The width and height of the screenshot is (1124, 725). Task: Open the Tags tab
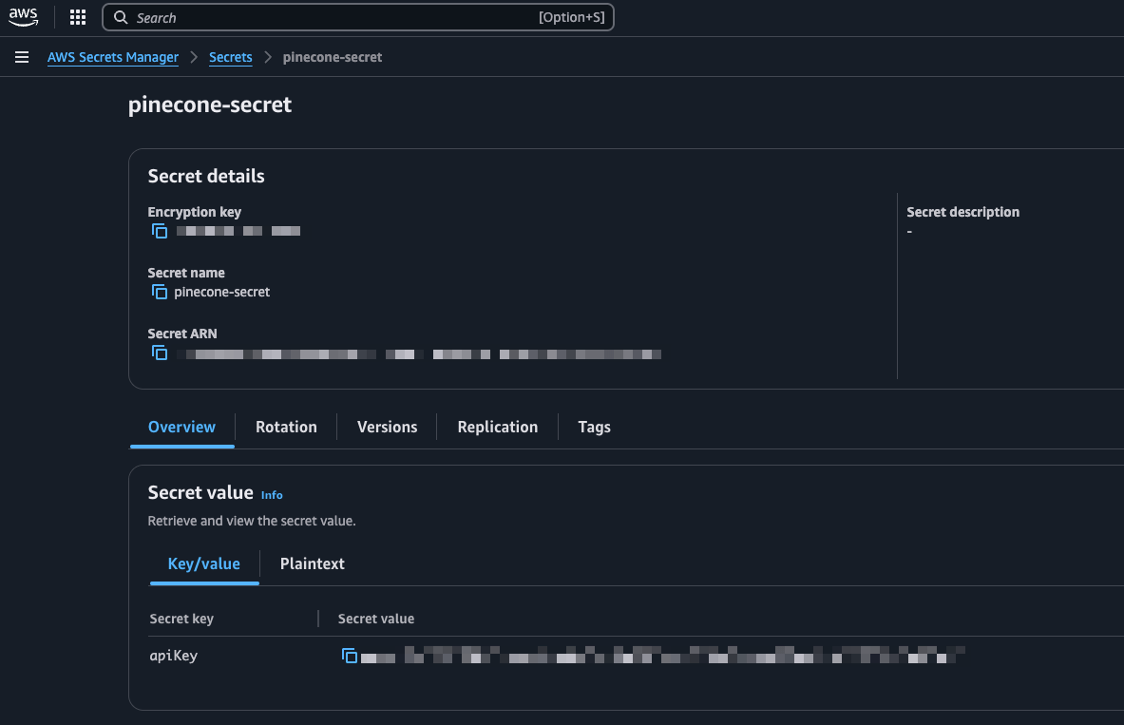point(594,427)
